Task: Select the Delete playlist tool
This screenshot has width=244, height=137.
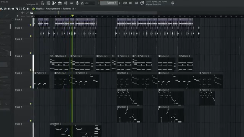Action: pos(5,9)
